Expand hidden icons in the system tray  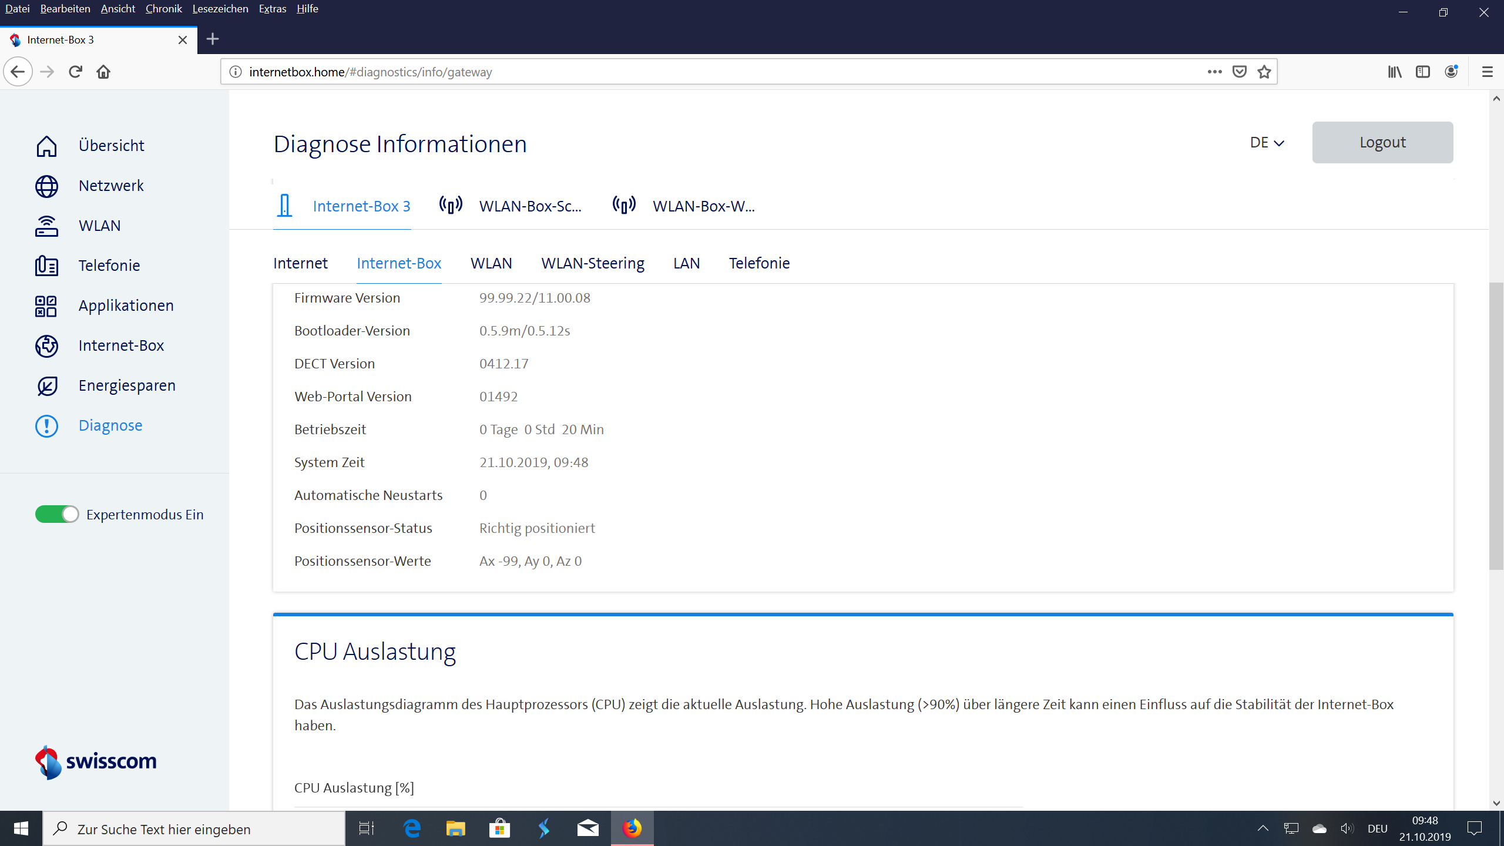click(x=1263, y=828)
